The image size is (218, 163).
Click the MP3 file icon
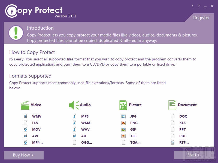pyautogui.click(x=74, y=116)
